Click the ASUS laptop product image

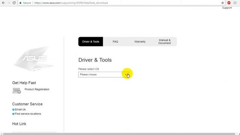click(34, 59)
